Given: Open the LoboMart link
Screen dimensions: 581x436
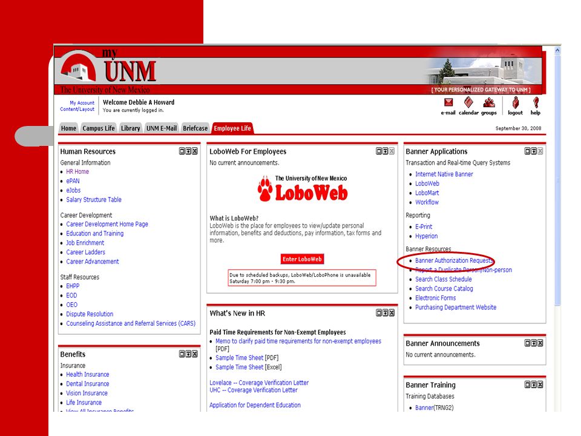Looking at the screenshot, I should (x=427, y=193).
